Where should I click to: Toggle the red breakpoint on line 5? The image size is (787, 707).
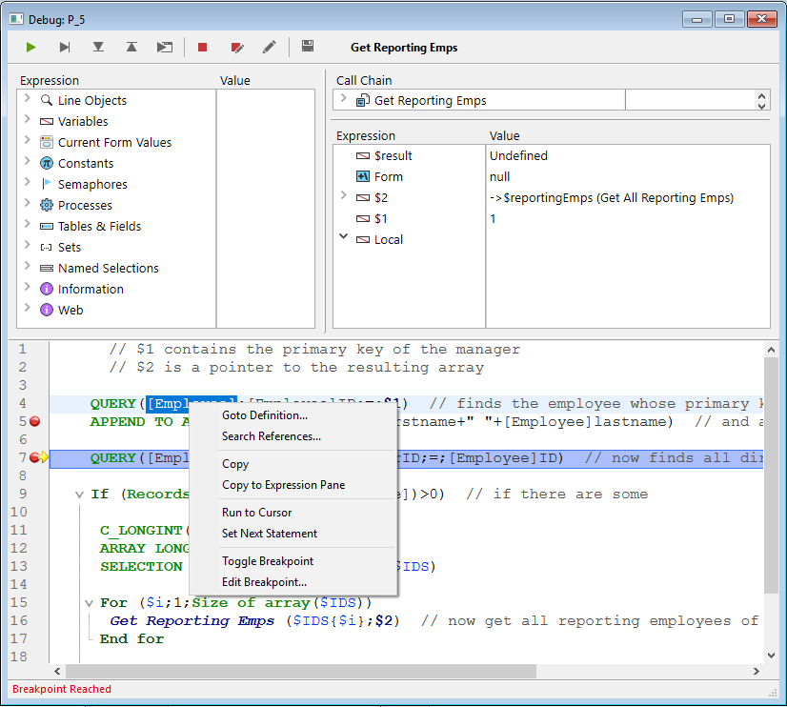pyautogui.click(x=35, y=421)
